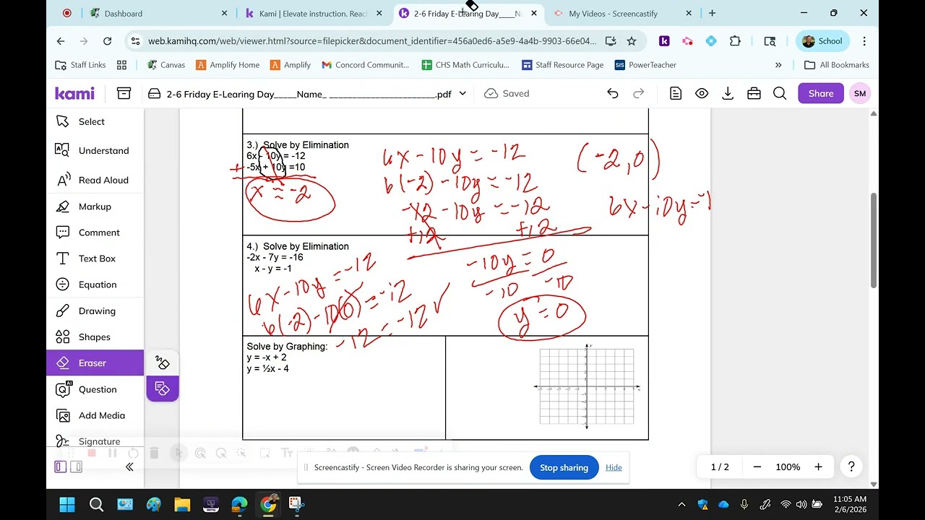This screenshot has width=925, height=520.
Task: Open the Kami browser extension icon
Action: [x=664, y=41]
